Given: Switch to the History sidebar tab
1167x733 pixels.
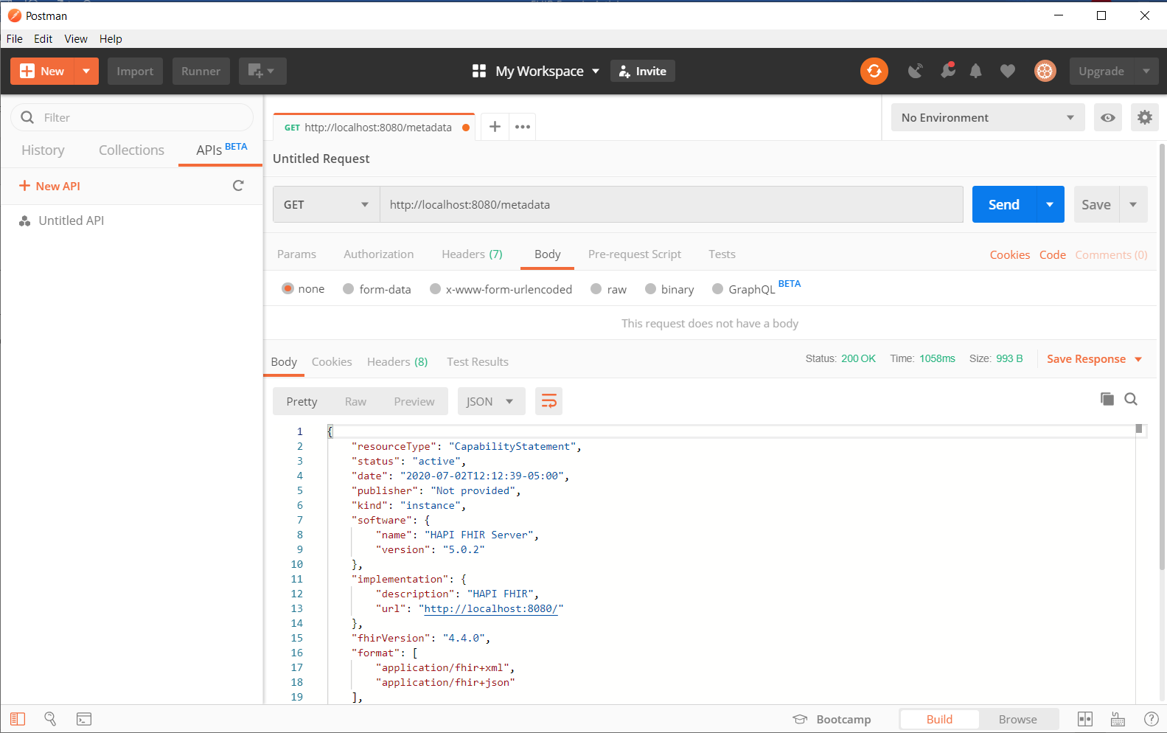Looking at the screenshot, I should [x=43, y=150].
